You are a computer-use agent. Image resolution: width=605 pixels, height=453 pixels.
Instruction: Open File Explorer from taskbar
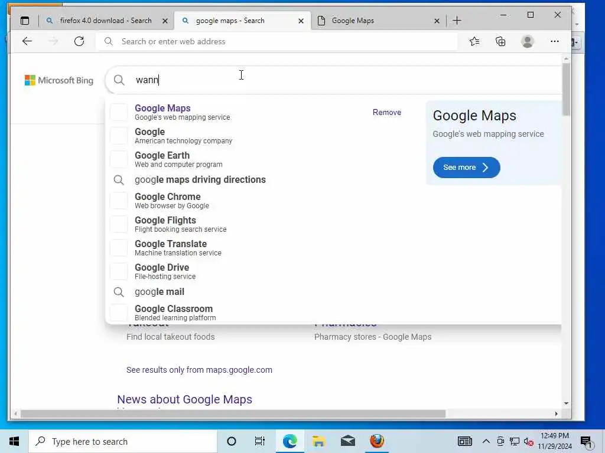click(318, 441)
